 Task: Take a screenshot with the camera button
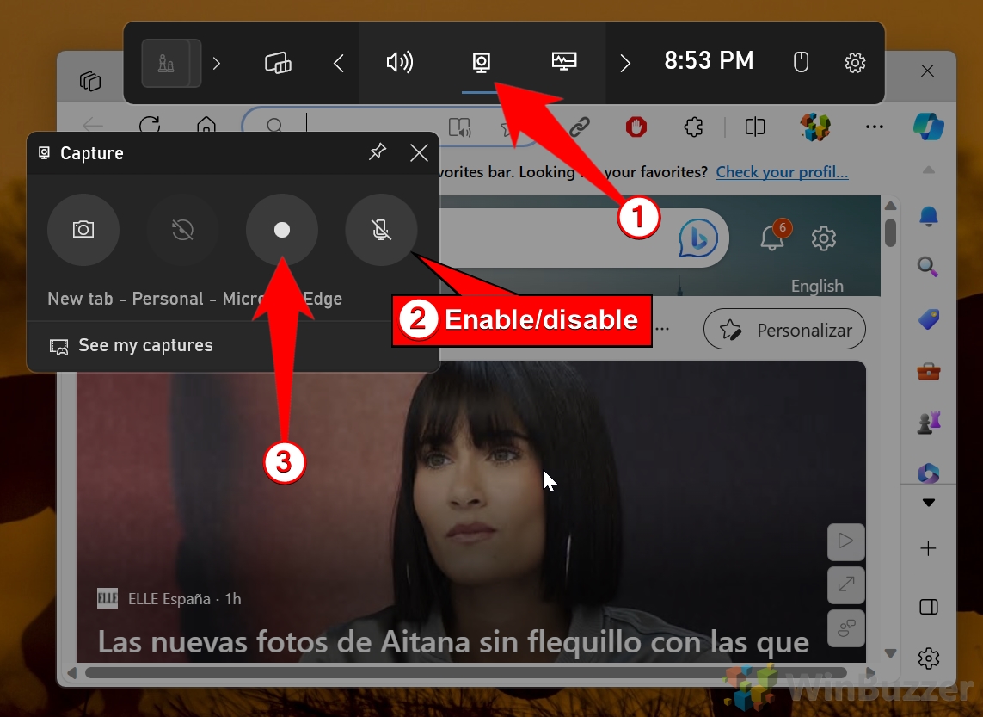(x=83, y=230)
